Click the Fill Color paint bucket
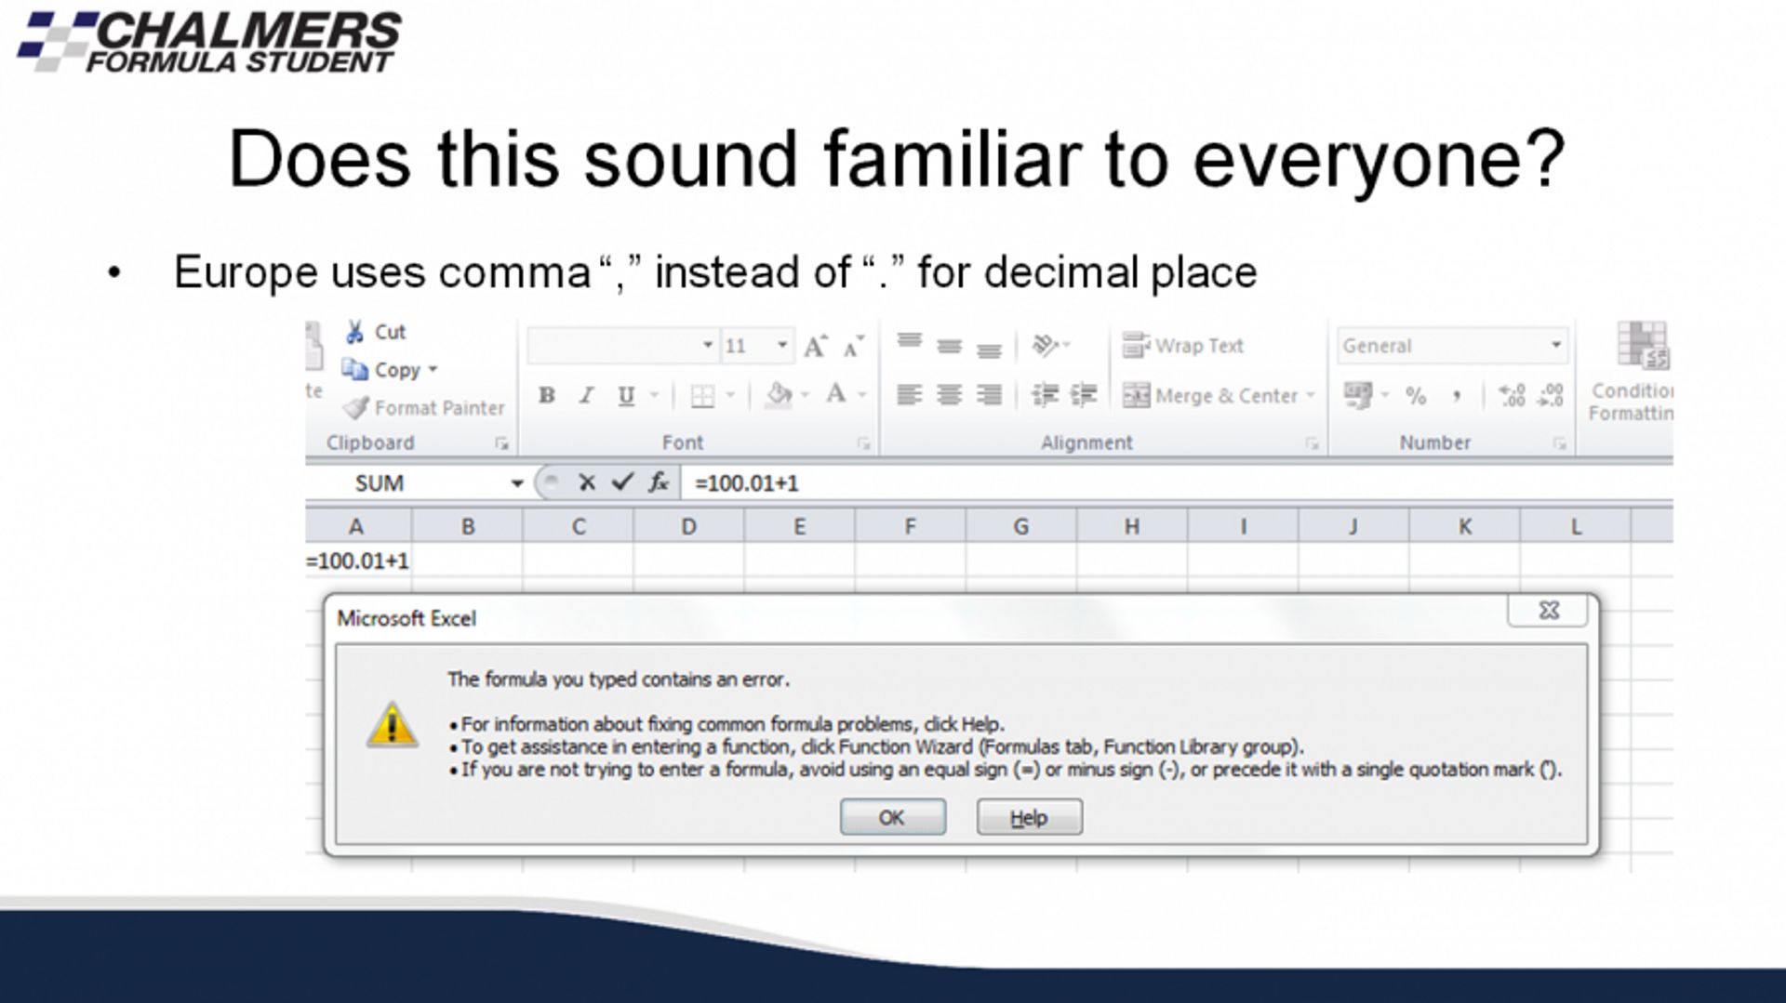This screenshot has width=1786, height=1003. pos(779,394)
